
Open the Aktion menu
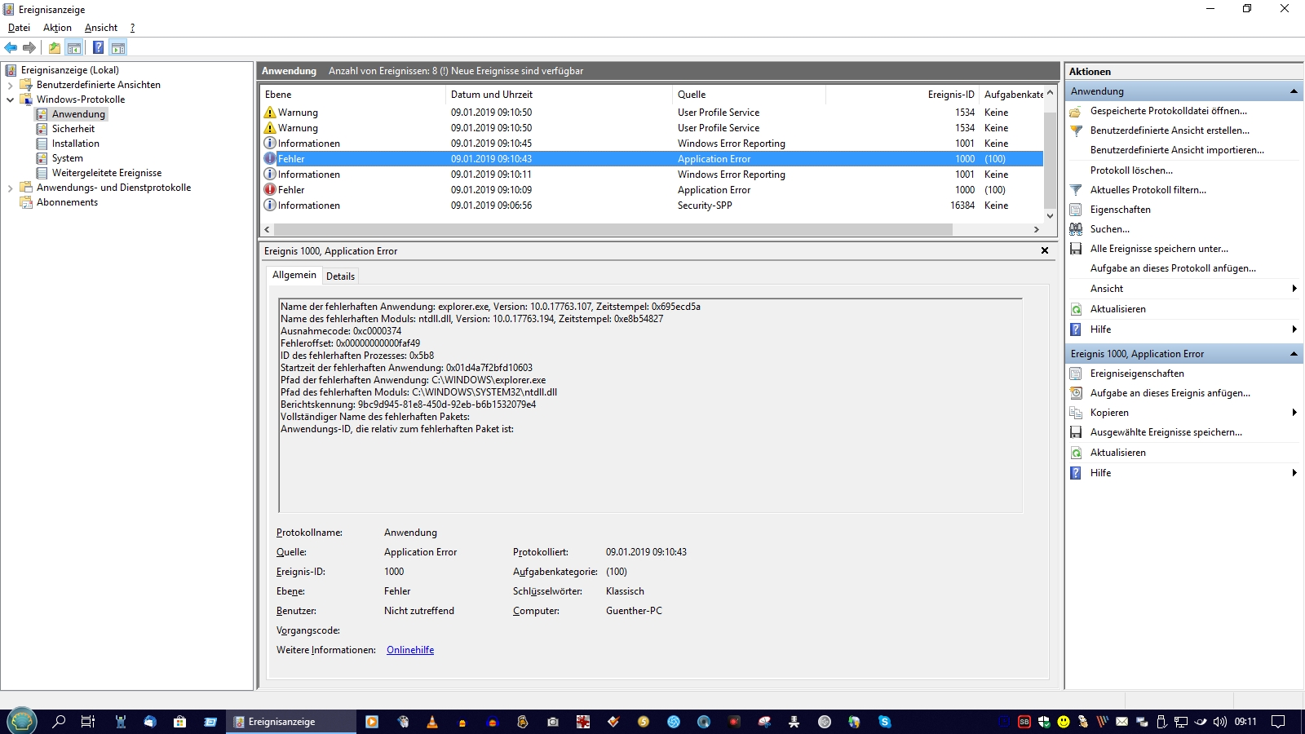tap(57, 28)
